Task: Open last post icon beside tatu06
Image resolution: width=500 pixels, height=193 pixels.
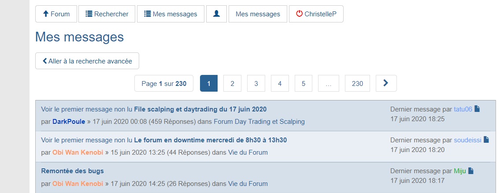Action: click(x=477, y=109)
